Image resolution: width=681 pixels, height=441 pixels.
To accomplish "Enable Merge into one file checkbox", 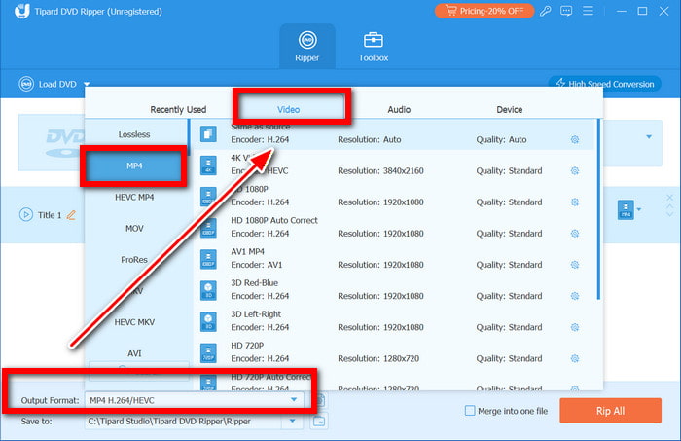I will 471,411.
